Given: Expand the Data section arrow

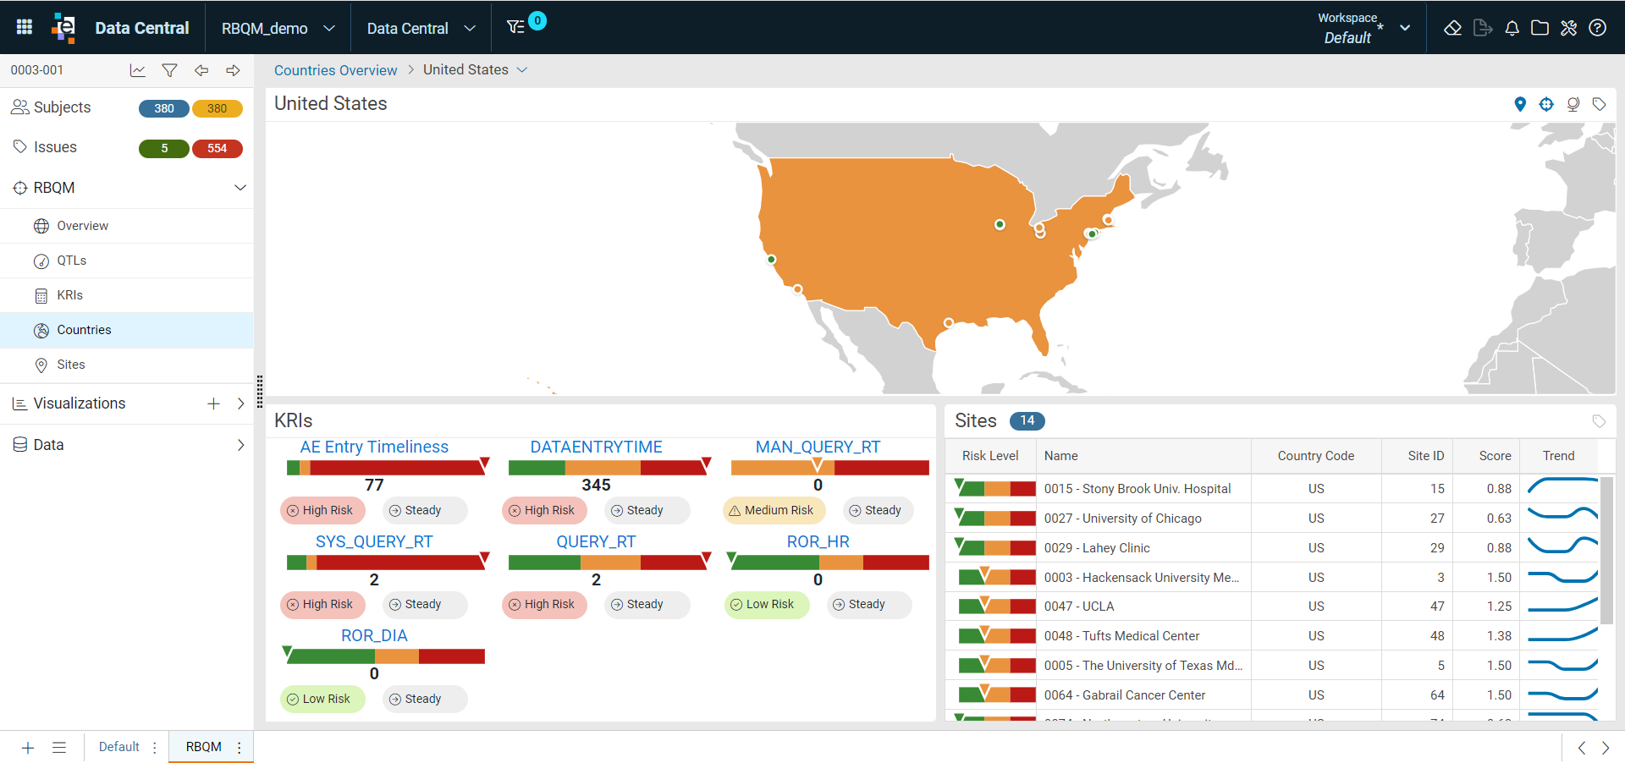Looking at the screenshot, I should click(241, 445).
